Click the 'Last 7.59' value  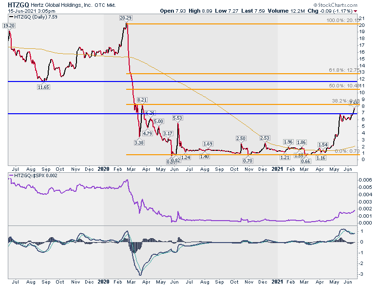pos(253,11)
